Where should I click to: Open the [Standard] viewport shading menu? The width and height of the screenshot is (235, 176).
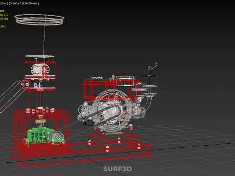(x=16, y=3)
